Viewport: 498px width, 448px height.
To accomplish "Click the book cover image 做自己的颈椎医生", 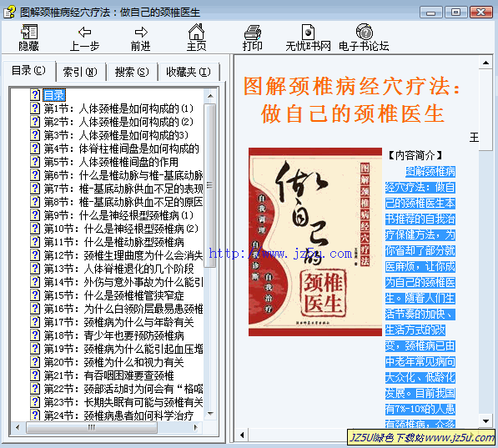I will coord(315,242).
